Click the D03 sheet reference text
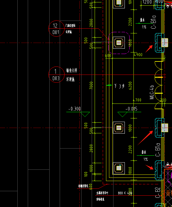 [x=56, y=78]
